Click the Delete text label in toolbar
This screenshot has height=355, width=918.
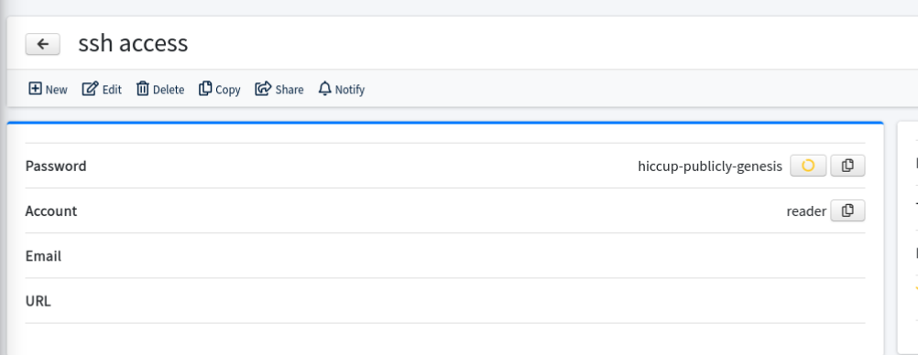tap(169, 90)
